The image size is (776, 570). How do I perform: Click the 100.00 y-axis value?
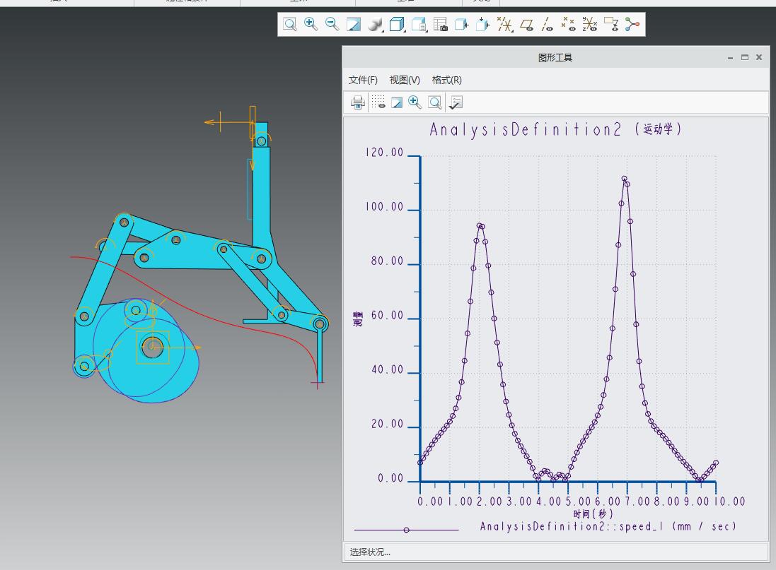pos(385,207)
